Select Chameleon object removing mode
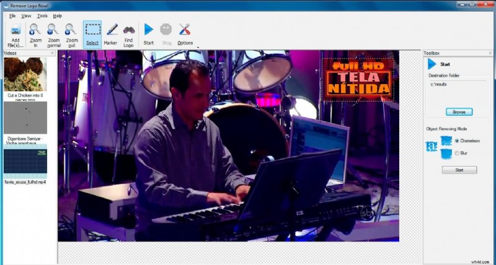This screenshot has width=496, height=265. tap(457, 141)
